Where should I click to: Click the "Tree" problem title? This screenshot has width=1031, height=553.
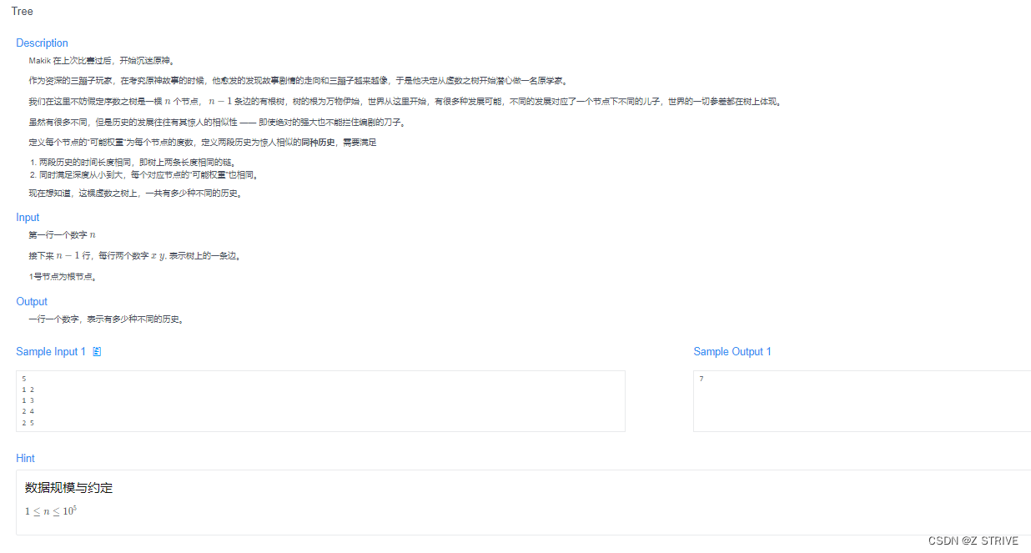[23, 12]
